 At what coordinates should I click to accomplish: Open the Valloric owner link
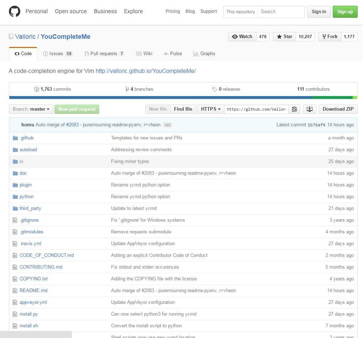pyautogui.click(x=25, y=37)
